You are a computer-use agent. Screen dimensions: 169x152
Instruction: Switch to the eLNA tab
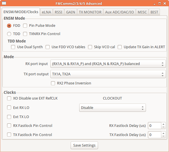pos(46,12)
